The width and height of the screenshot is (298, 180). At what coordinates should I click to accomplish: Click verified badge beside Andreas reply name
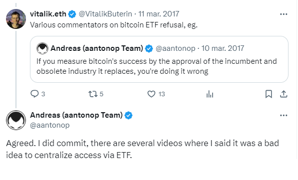(x=128, y=116)
